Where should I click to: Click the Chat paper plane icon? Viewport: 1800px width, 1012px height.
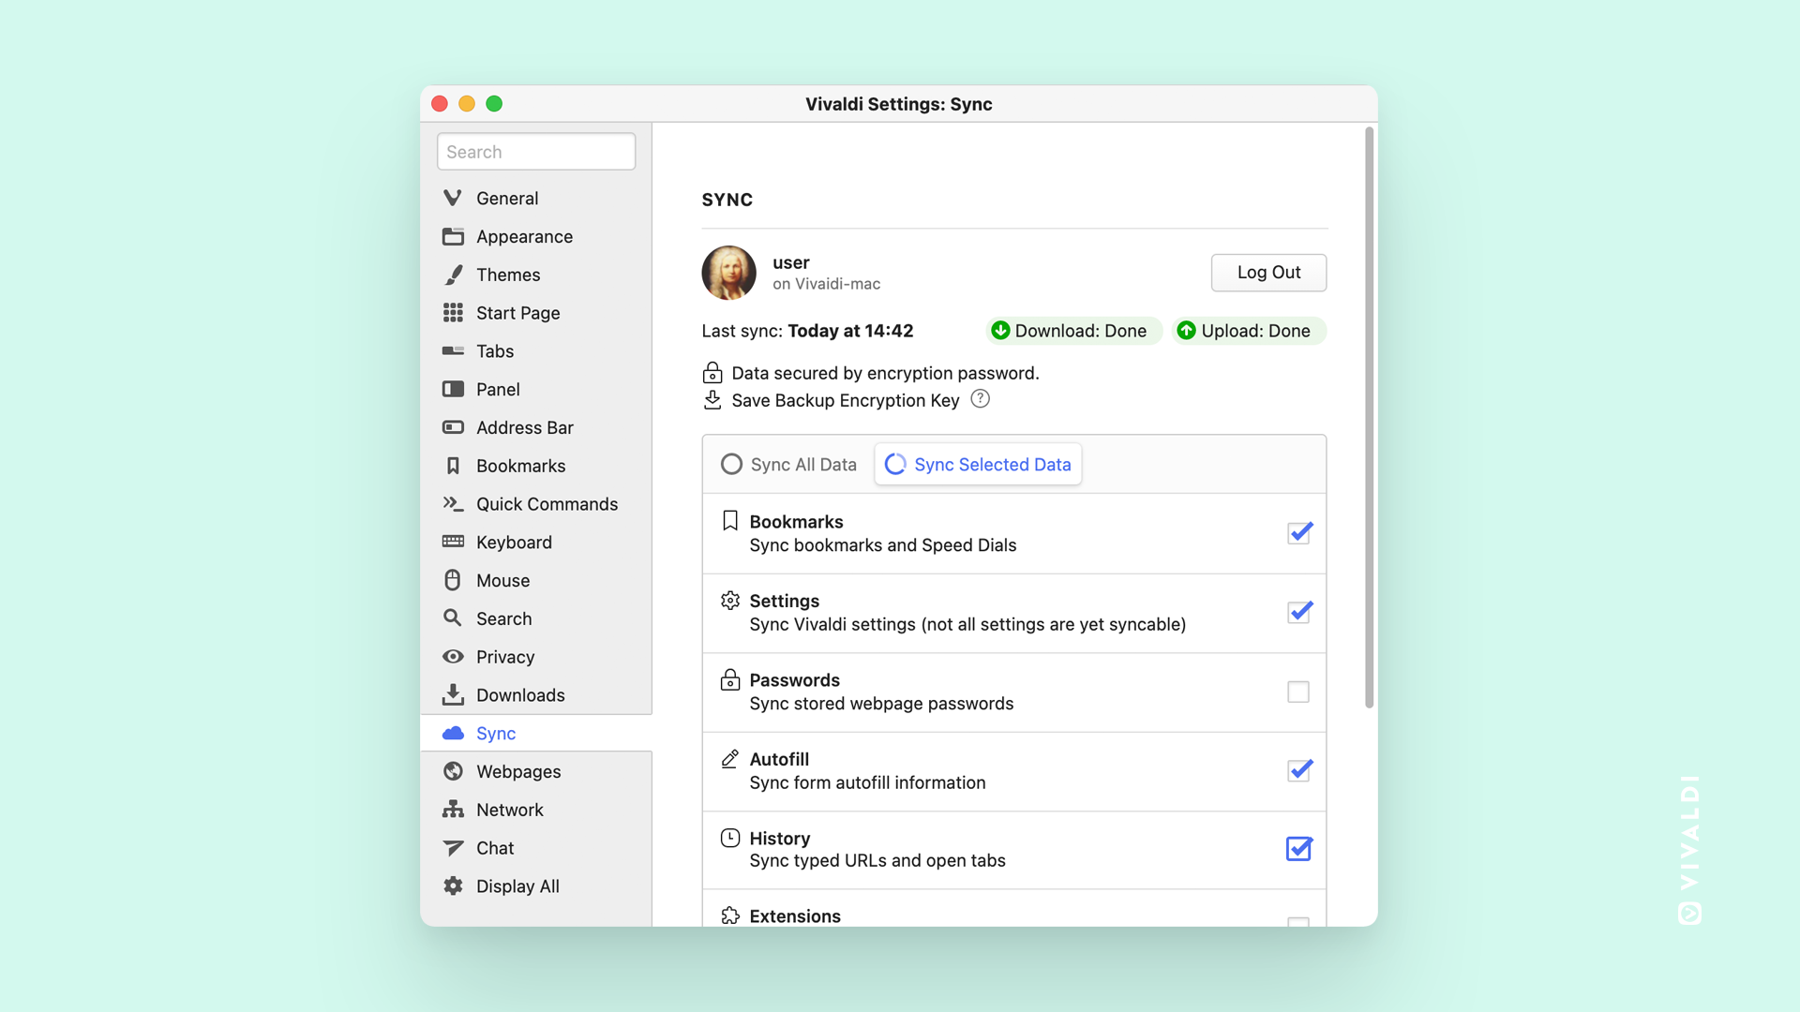coord(454,848)
